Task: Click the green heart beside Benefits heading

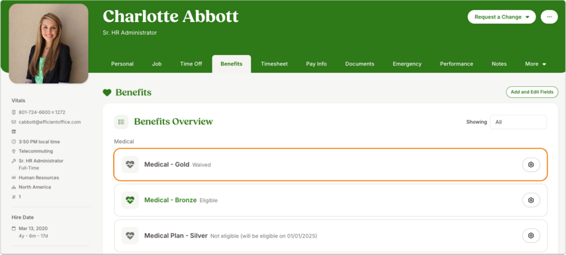Action: pyautogui.click(x=107, y=93)
